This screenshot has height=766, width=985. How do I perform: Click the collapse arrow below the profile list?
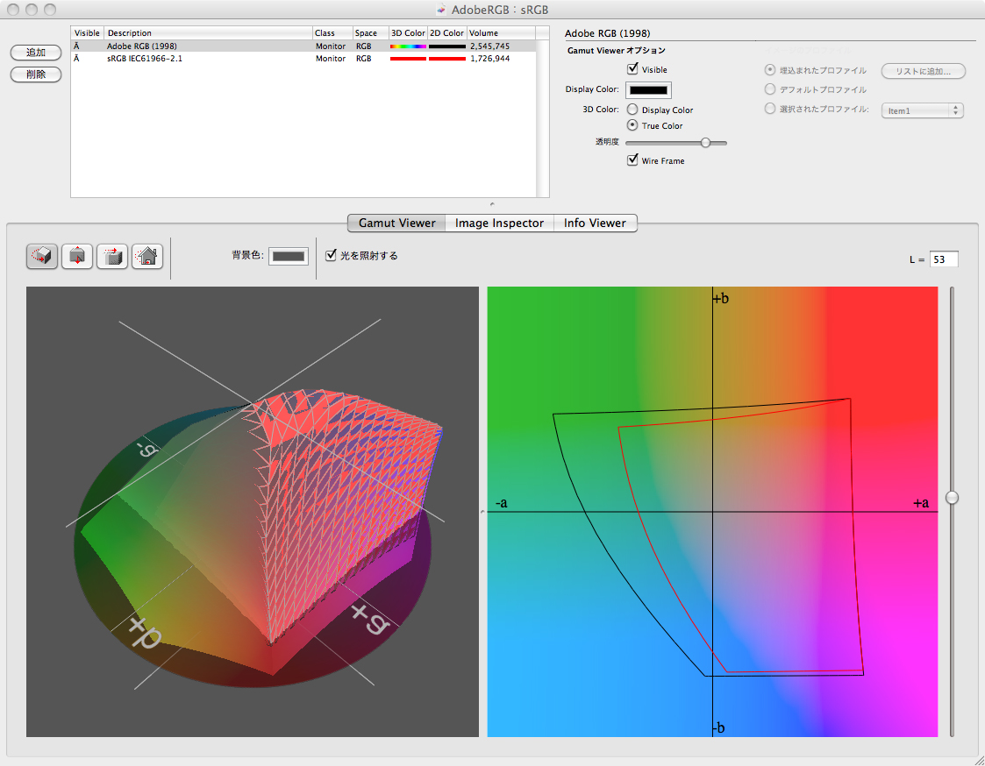492,204
